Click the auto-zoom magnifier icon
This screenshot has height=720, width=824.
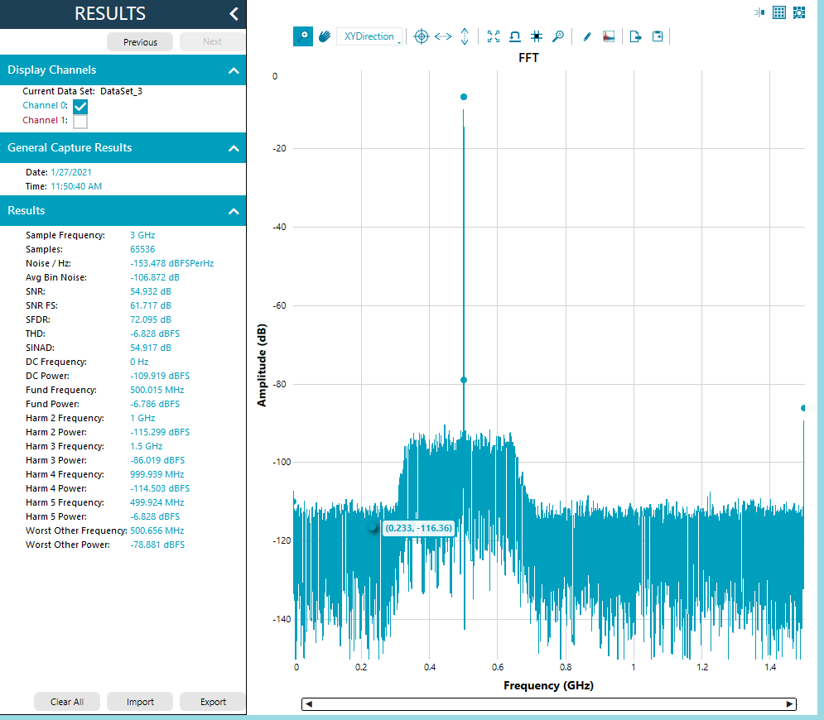click(x=558, y=36)
